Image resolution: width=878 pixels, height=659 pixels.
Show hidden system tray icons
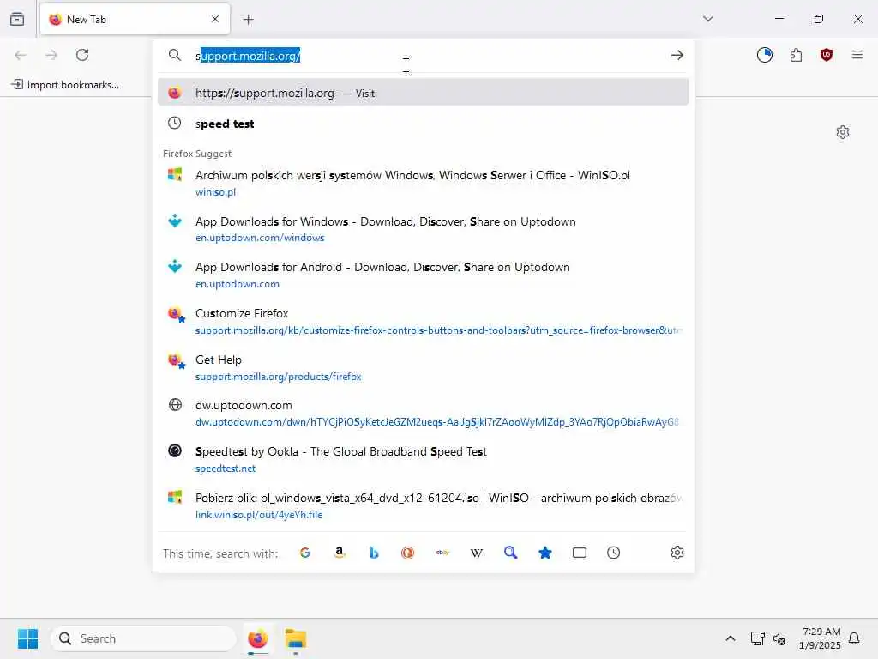pos(731,638)
